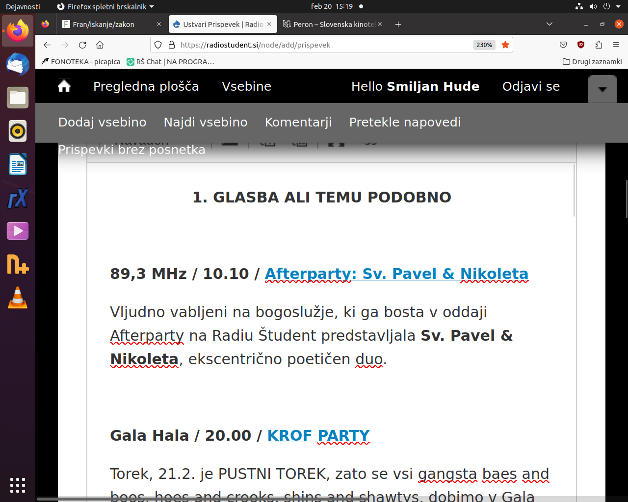Launch Thunderbird from the dock

[x=18, y=64]
